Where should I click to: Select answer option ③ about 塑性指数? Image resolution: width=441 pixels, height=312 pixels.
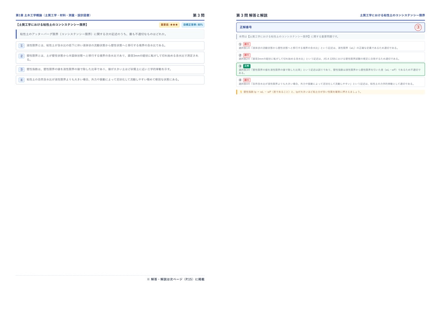(110, 69)
